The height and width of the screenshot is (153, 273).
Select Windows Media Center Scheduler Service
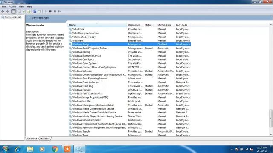click(129, 112)
